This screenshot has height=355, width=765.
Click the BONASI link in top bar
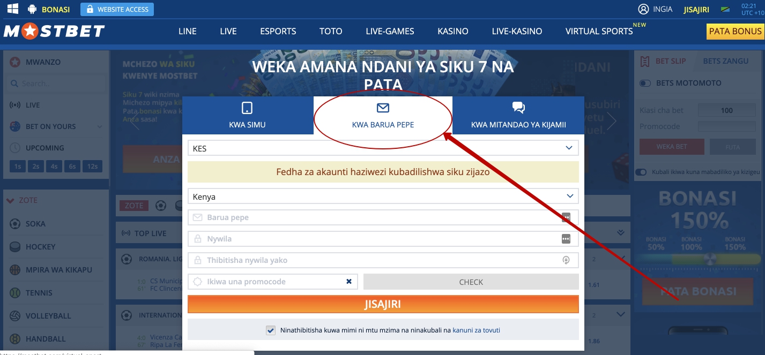(56, 9)
